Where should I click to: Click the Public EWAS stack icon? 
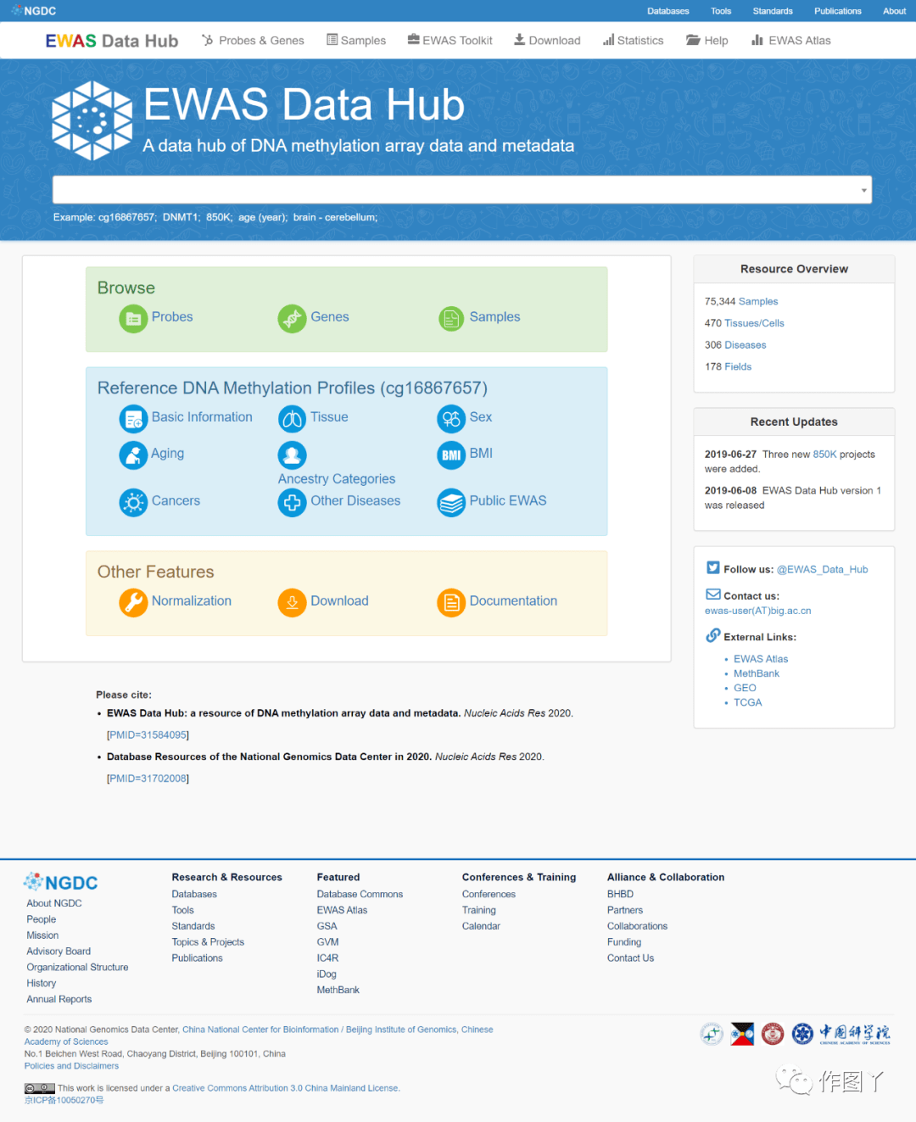[451, 503]
